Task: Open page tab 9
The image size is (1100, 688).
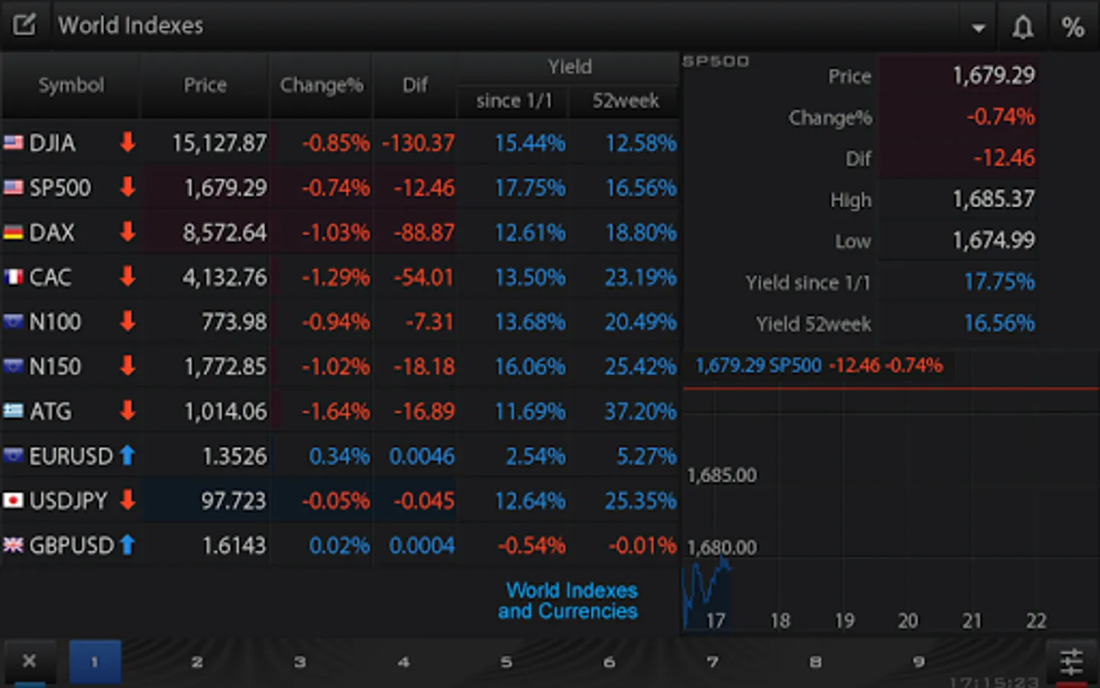Action: point(919,662)
